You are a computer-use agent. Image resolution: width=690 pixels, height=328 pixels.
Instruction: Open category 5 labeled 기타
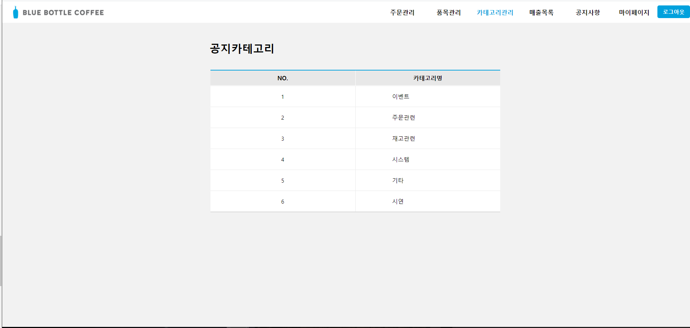pyautogui.click(x=283, y=180)
